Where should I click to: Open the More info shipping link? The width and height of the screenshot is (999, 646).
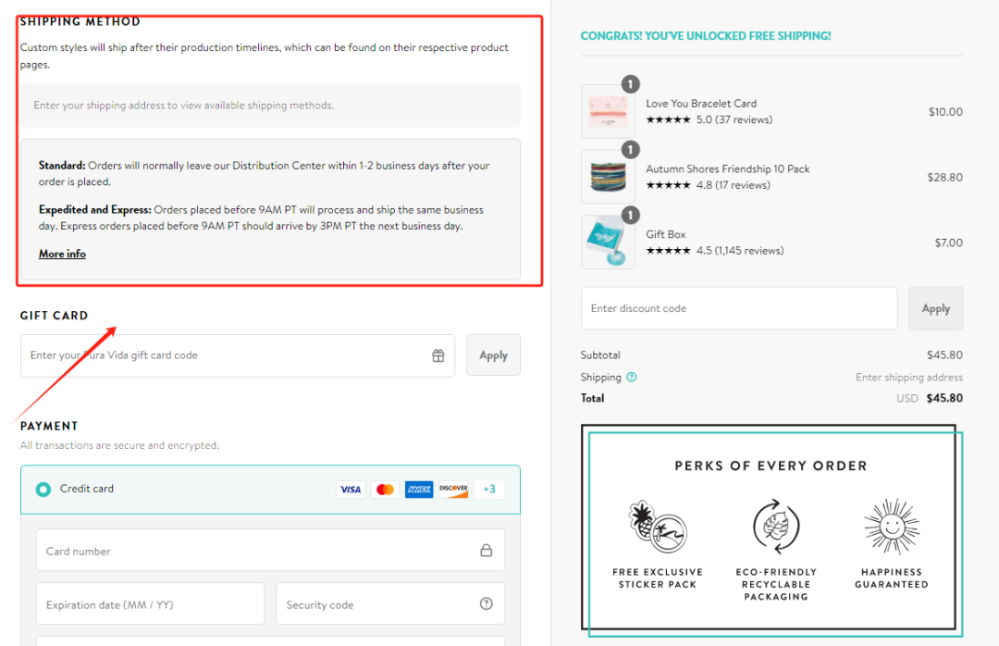click(62, 254)
